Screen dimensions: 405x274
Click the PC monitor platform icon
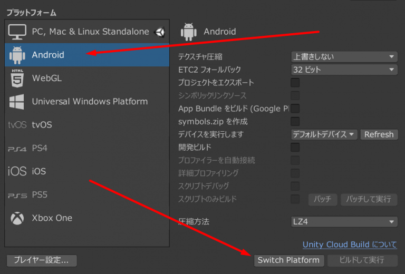(x=17, y=32)
